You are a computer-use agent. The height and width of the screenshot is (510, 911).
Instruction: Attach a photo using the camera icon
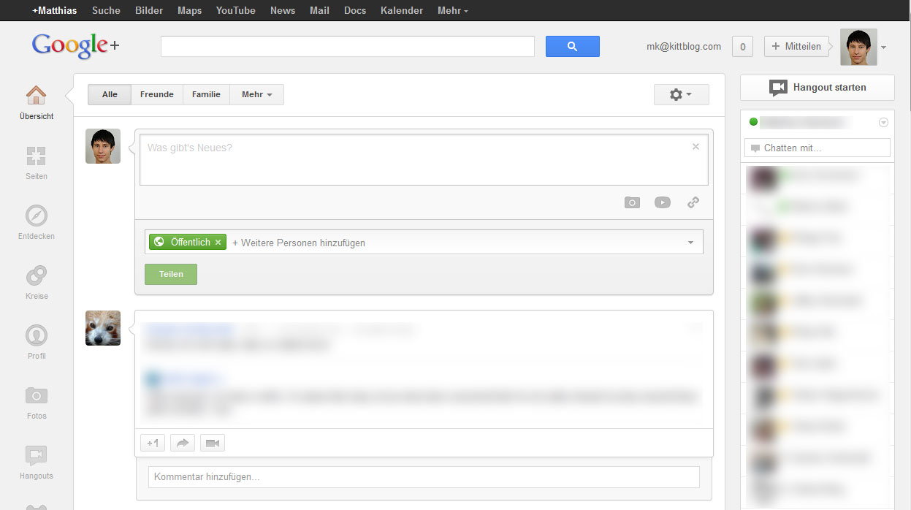[x=632, y=202]
